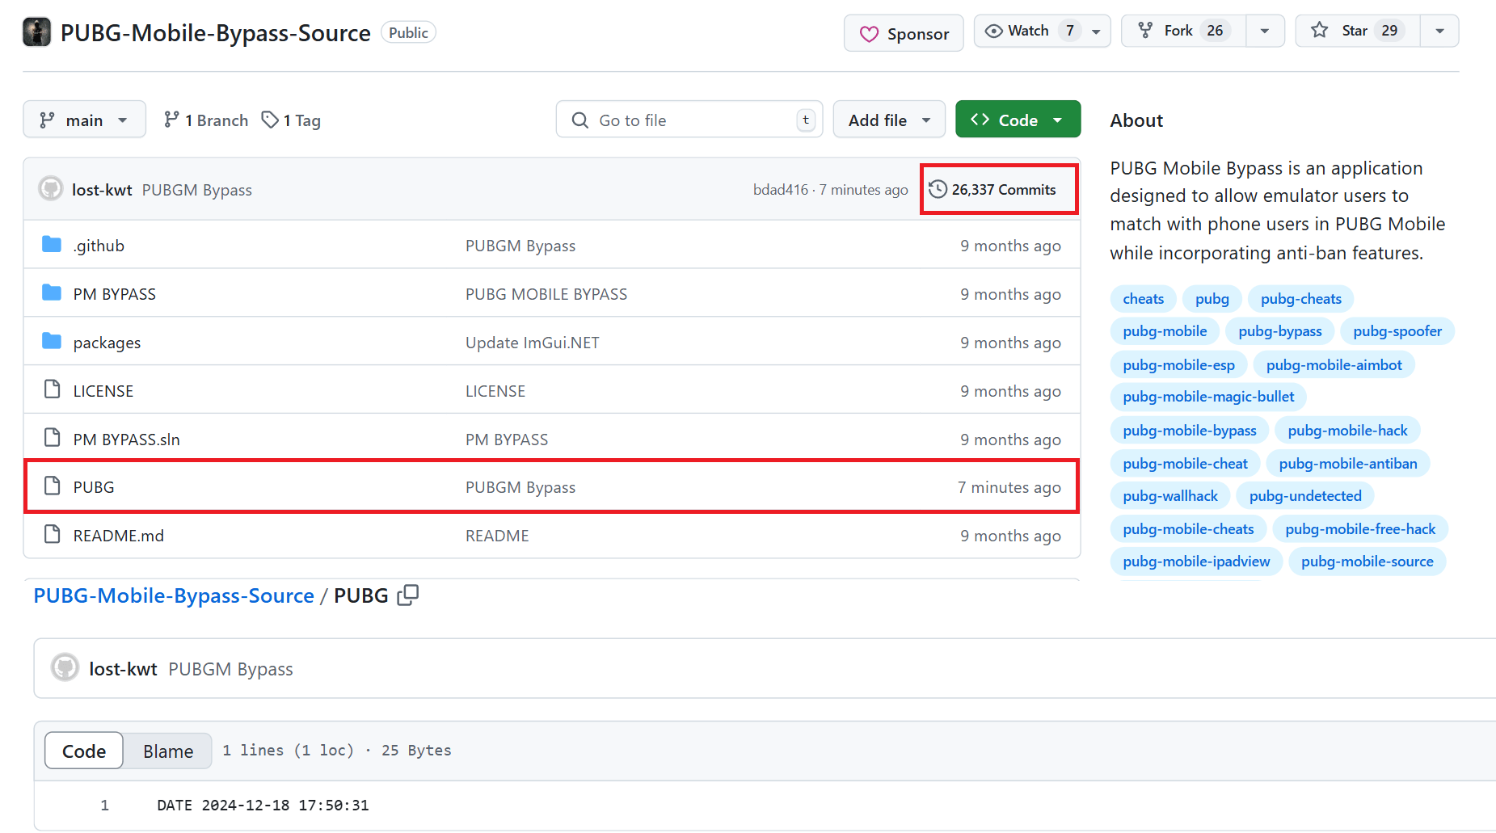This screenshot has width=1496, height=833.
Task: Click the pubg-wallhack topic tag
Action: [1169, 495]
